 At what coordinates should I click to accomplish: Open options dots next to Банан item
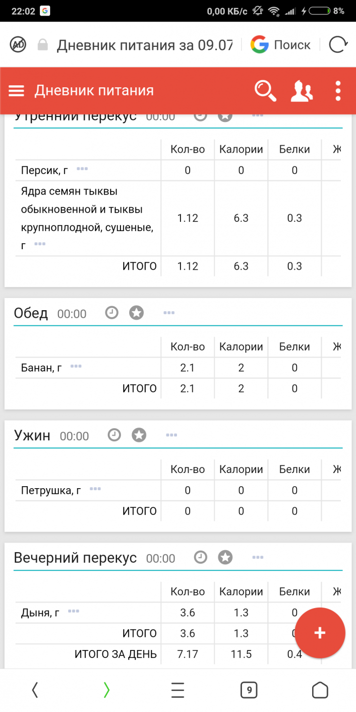tap(76, 366)
